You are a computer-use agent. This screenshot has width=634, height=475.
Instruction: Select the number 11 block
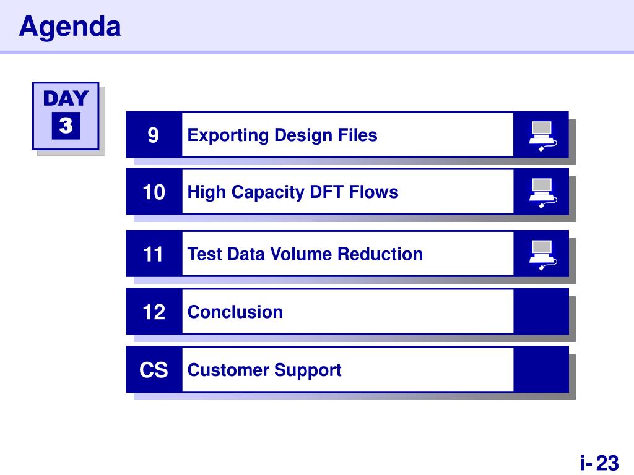[x=154, y=254]
